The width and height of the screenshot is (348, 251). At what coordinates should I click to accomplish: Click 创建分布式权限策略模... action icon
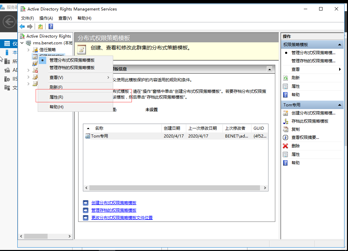(x=285, y=113)
